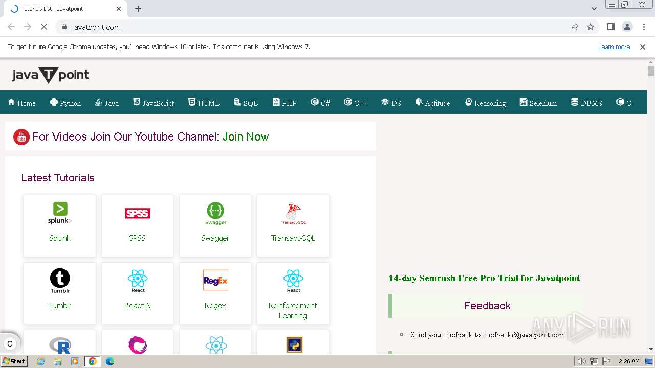Click the YouTube channel icon

click(x=21, y=137)
